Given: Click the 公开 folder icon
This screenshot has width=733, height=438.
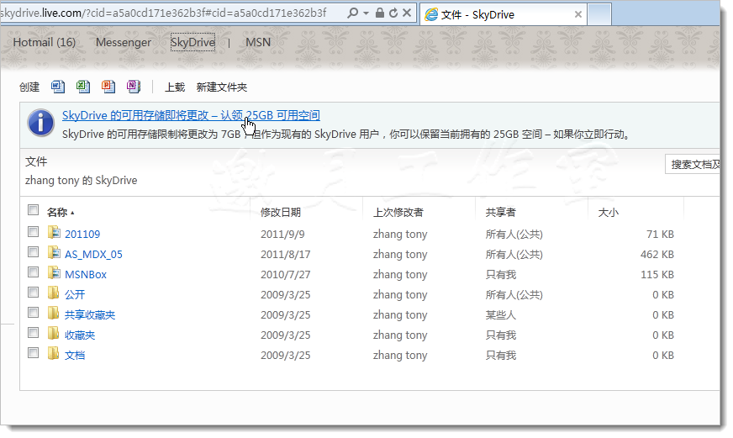Looking at the screenshot, I should (x=54, y=293).
